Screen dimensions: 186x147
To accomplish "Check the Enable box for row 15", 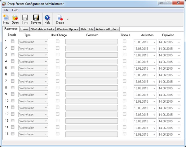I will tap(13, 134).
